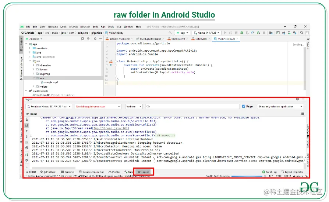
Task: Open the app run configuration dropdown
Action: [x=182, y=33]
